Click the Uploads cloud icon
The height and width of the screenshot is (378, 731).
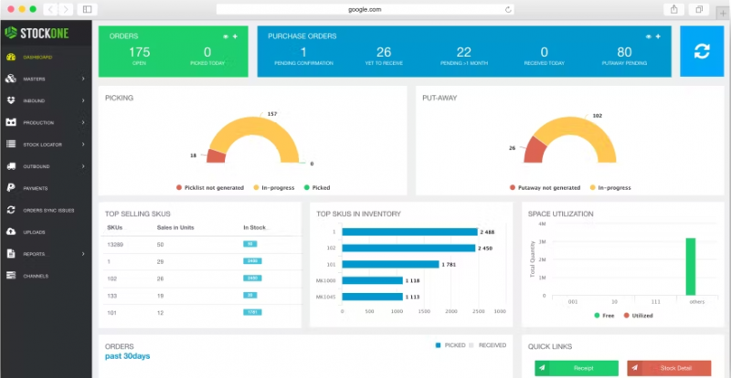click(11, 232)
